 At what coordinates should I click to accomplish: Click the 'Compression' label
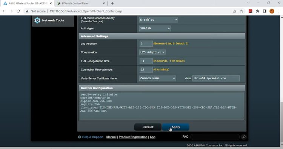click(x=89, y=52)
